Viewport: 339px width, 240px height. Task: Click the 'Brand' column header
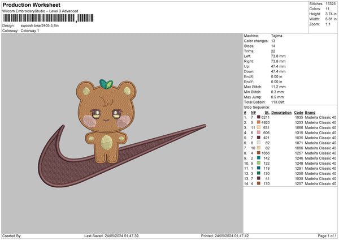[x=310, y=113]
